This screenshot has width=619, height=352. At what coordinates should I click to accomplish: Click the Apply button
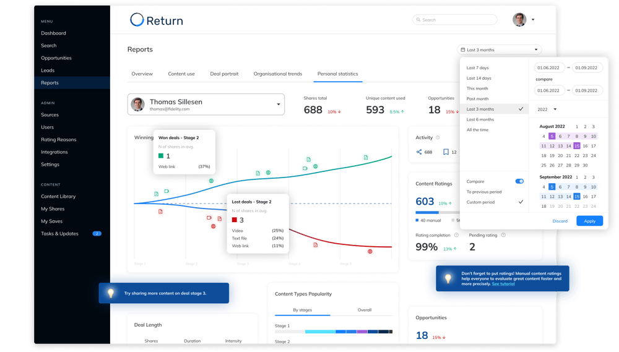tap(589, 221)
